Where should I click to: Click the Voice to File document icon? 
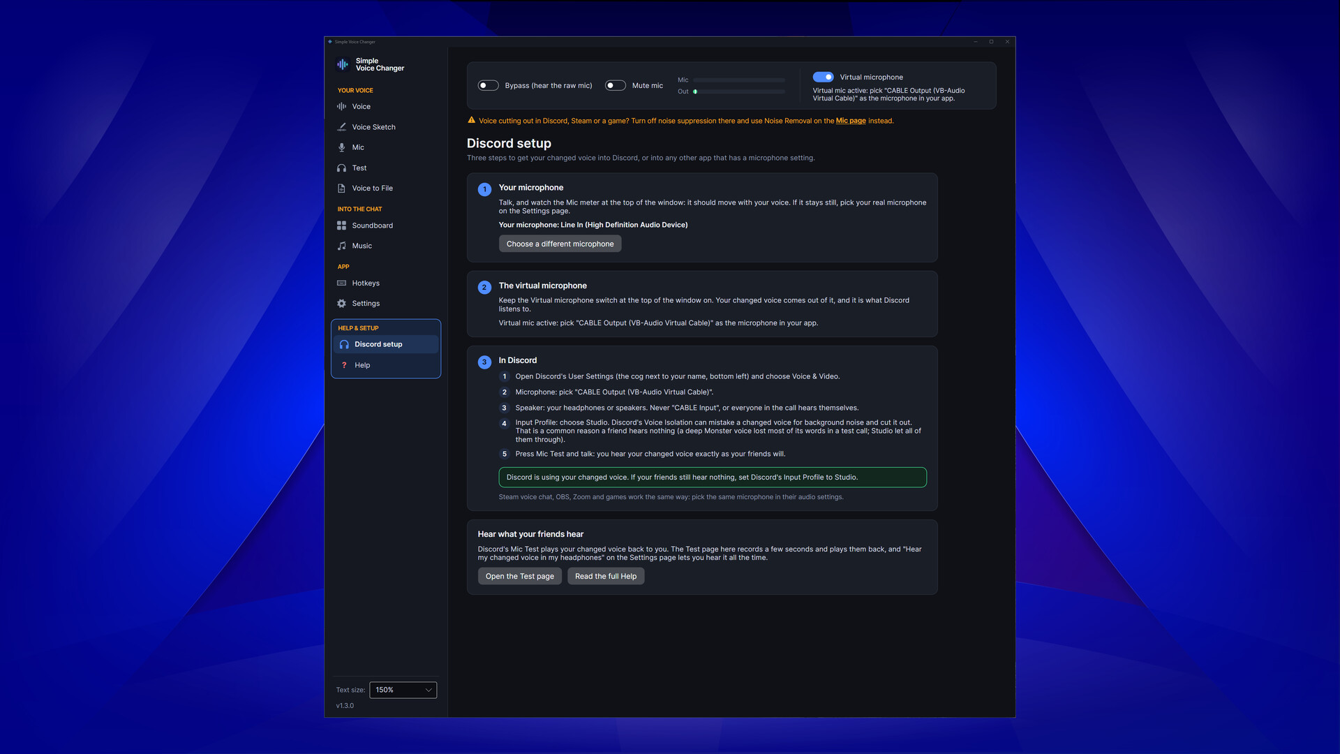point(341,188)
